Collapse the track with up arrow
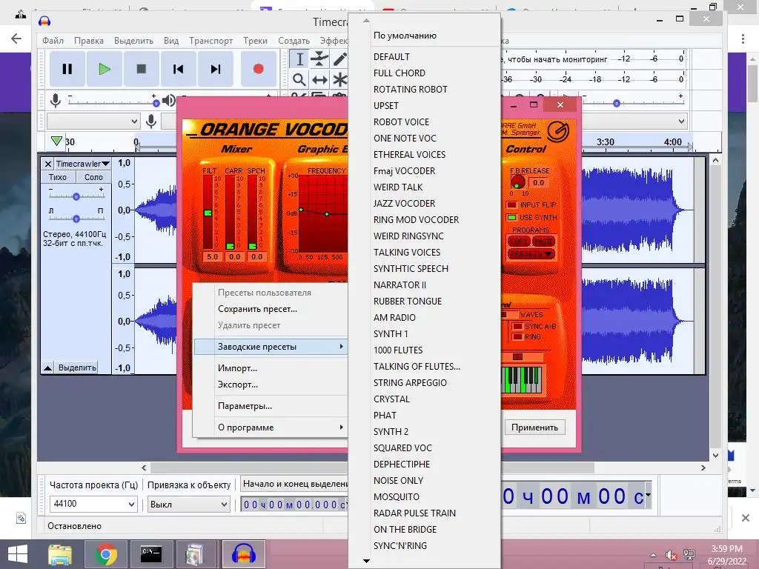The image size is (759, 569). pyautogui.click(x=47, y=368)
